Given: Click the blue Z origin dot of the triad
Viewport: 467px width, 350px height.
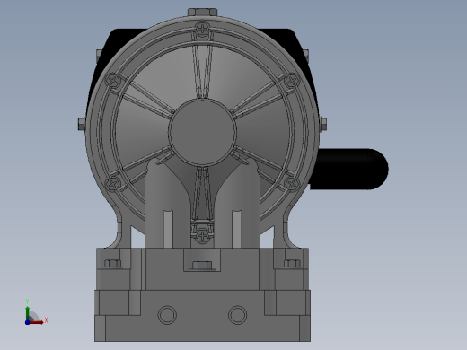Looking at the screenshot, I should (x=28, y=322).
